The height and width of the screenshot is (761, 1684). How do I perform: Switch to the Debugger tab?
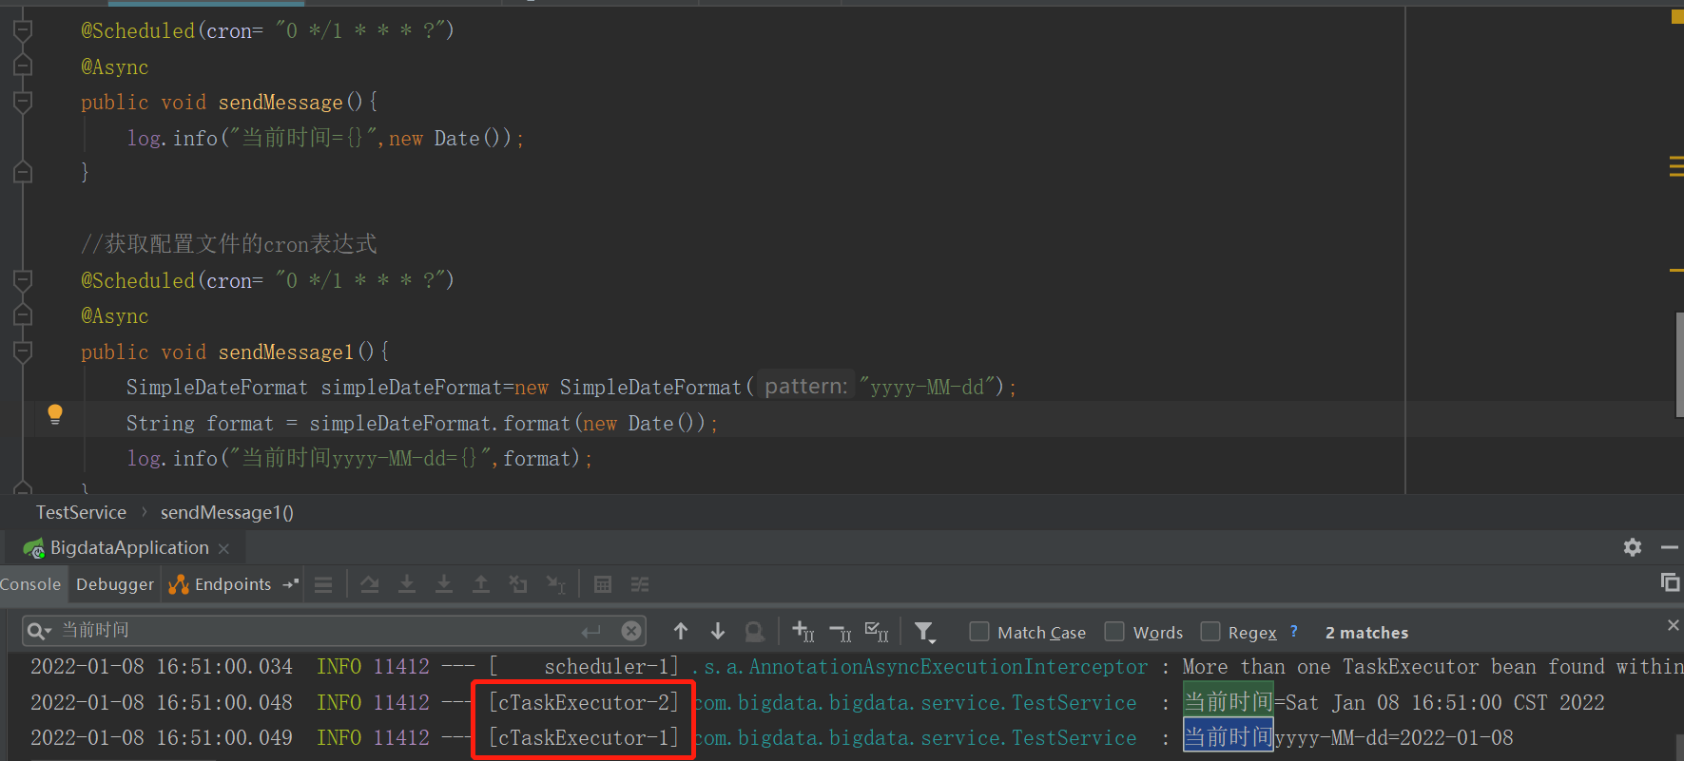pyautogui.click(x=115, y=584)
